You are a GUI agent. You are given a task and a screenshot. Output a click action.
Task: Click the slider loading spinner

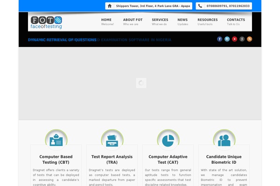point(141,83)
